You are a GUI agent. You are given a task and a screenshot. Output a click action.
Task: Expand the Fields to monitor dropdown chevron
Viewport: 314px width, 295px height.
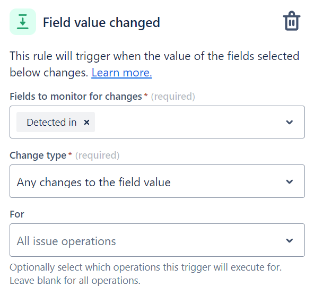290,122
